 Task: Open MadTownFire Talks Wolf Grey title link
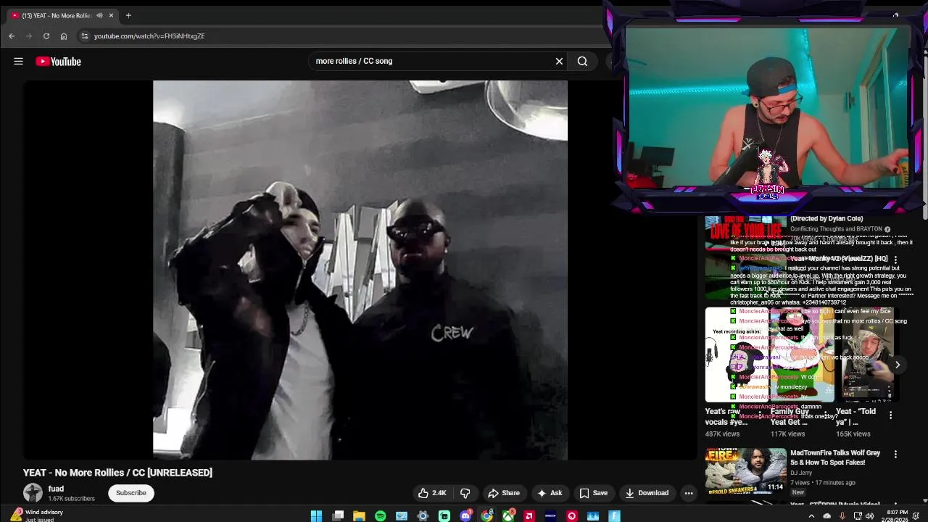[835, 457]
